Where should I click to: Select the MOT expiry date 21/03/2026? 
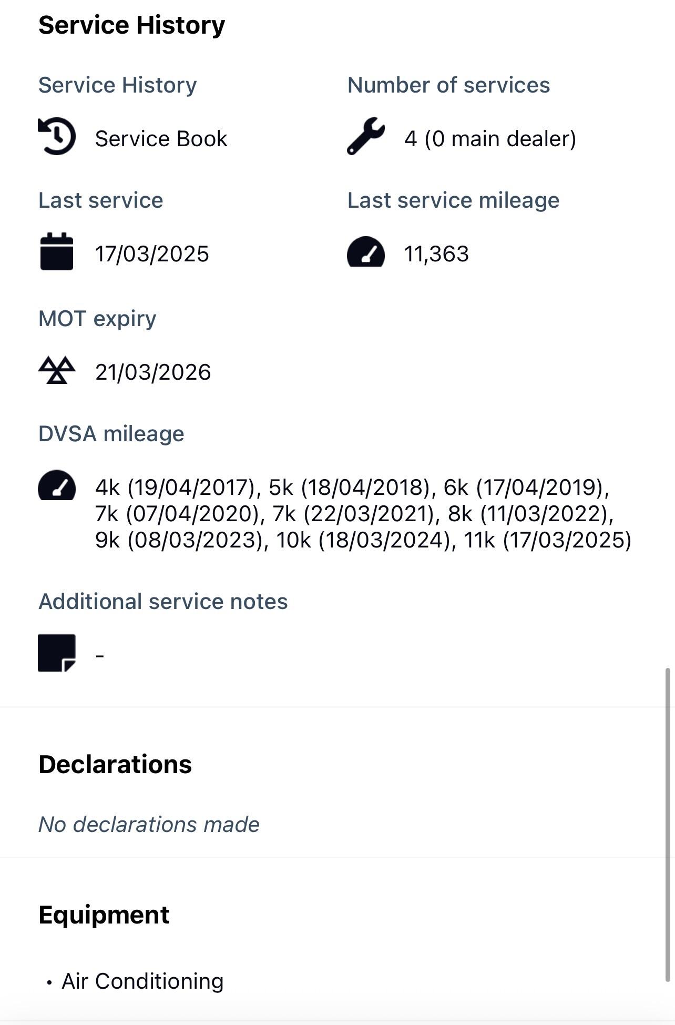[x=153, y=371]
